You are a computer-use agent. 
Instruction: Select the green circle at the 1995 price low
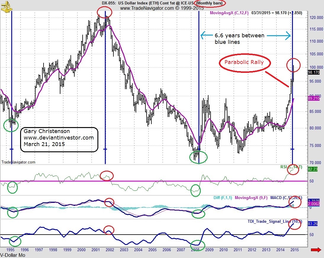(x=11, y=125)
